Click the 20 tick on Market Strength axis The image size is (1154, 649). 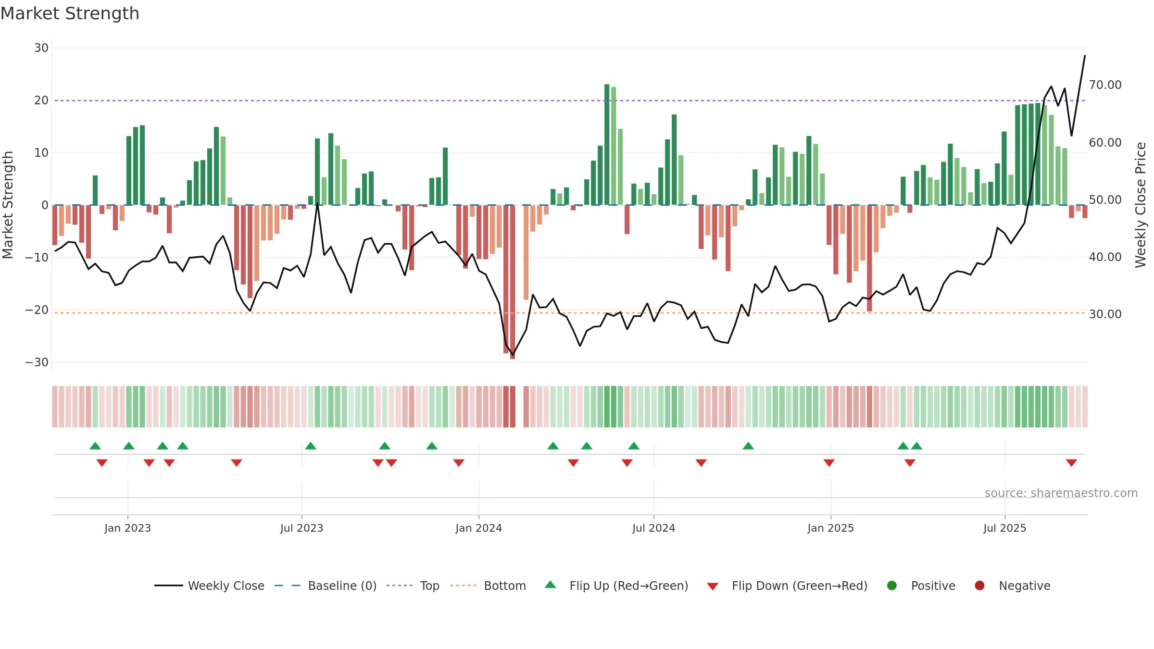point(41,100)
